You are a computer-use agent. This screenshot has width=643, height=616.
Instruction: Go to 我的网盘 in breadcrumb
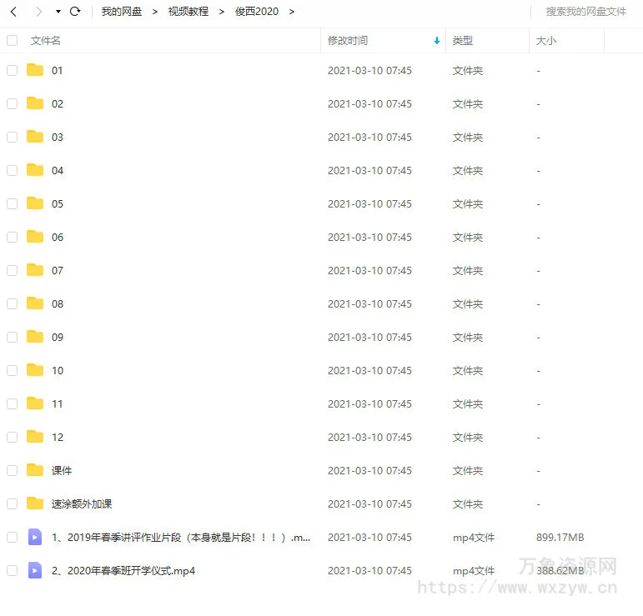122,12
